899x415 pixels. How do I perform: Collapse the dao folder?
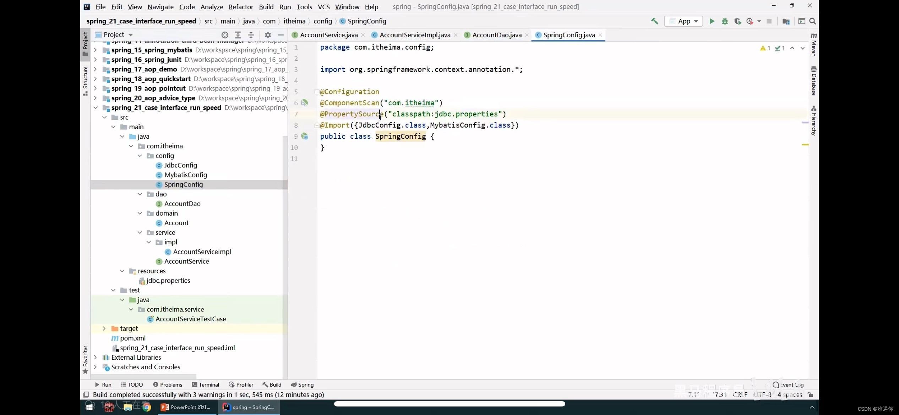coord(140,194)
